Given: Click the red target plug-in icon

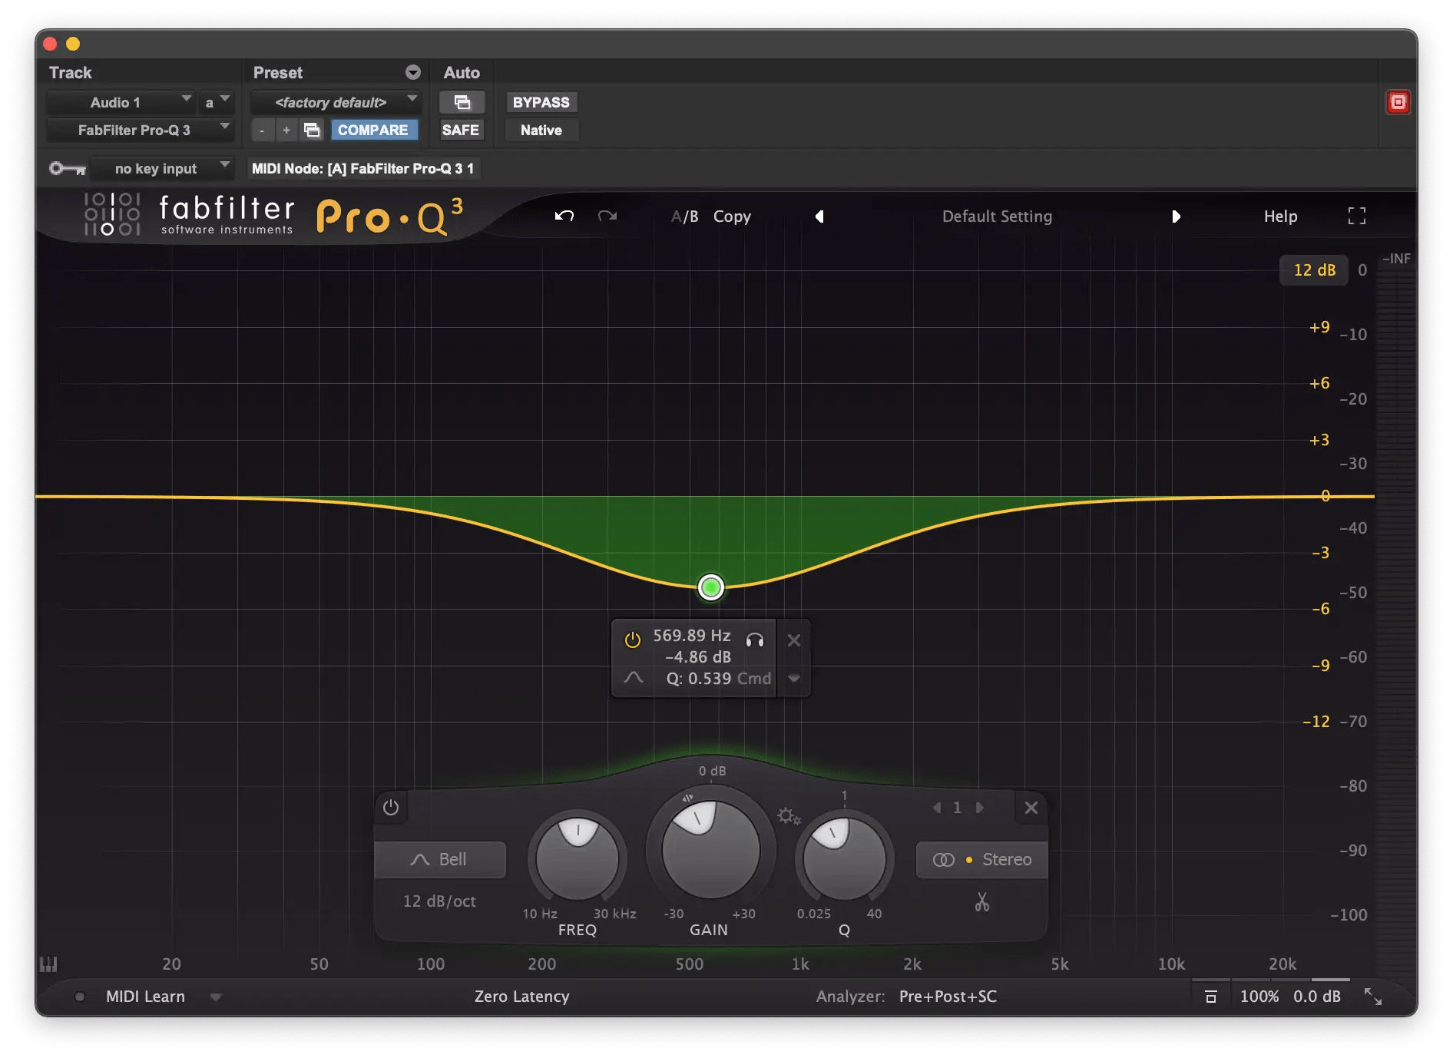Looking at the screenshot, I should pos(1398,102).
